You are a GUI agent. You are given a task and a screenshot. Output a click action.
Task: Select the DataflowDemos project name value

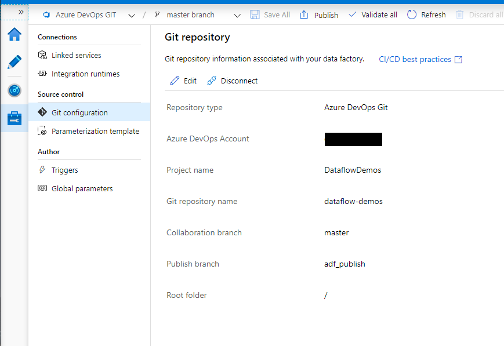click(x=353, y=170)
